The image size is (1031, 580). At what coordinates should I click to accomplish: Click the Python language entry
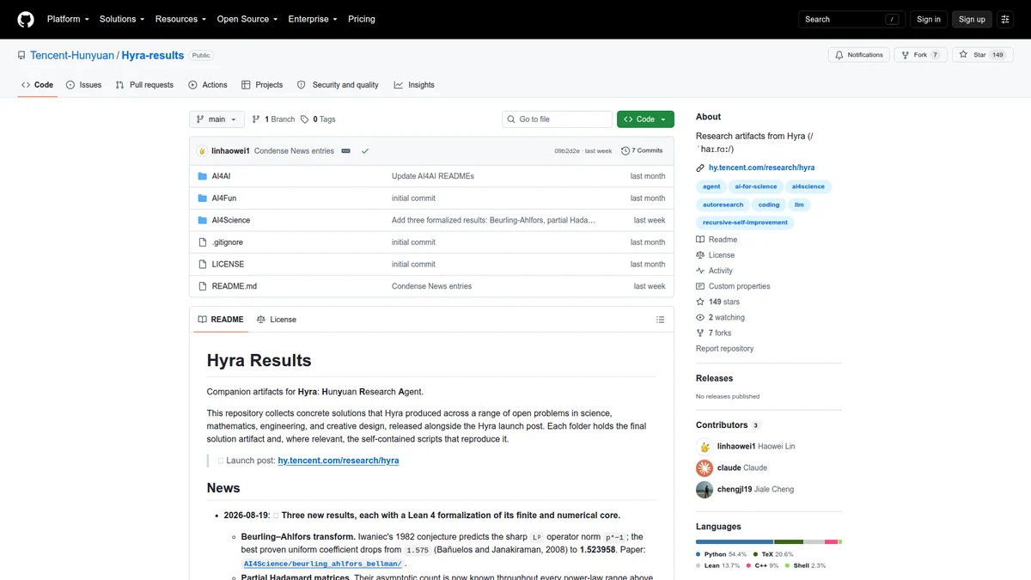[x=722, y=554]
